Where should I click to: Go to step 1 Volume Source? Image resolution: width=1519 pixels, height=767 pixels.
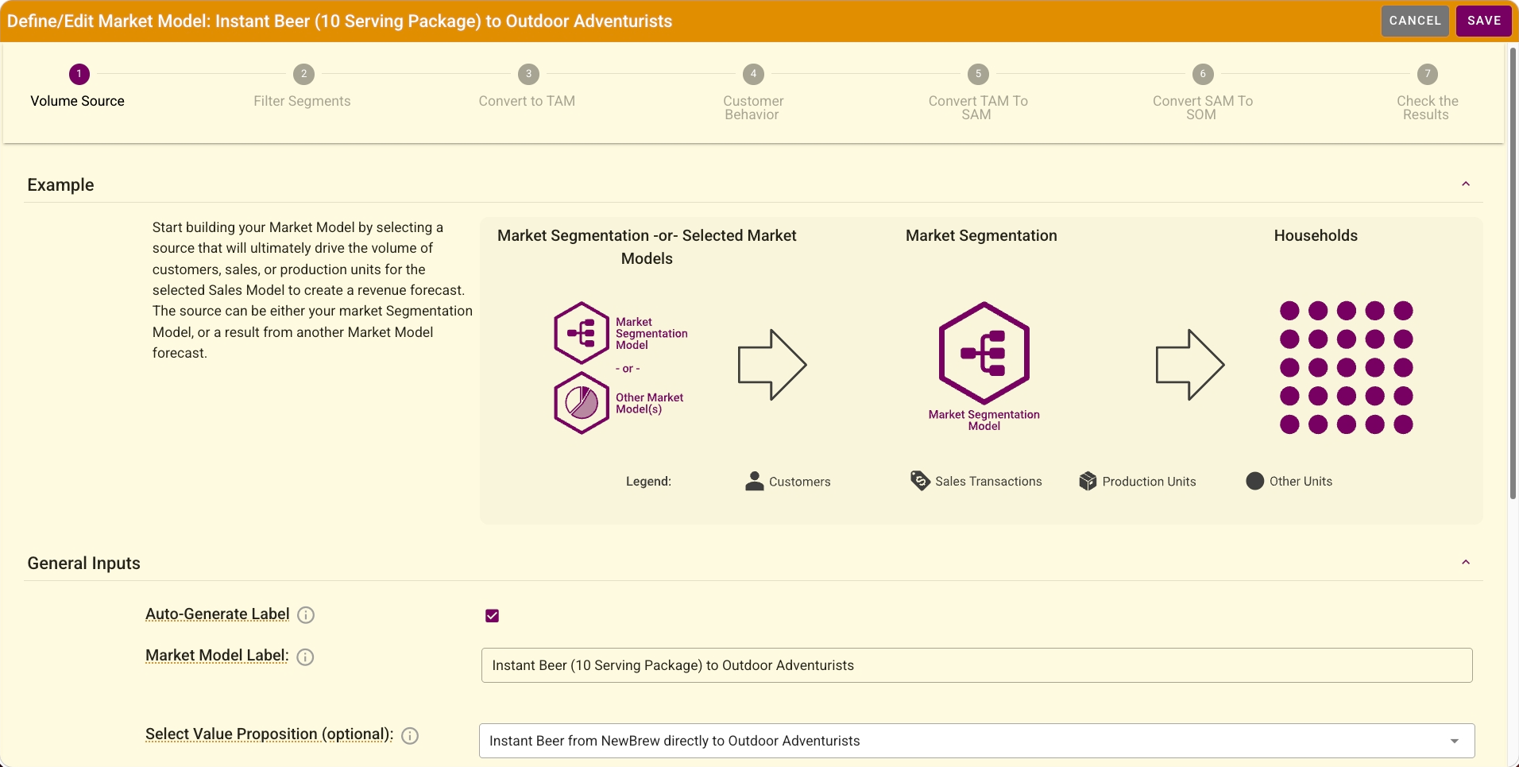pos(78,87)
